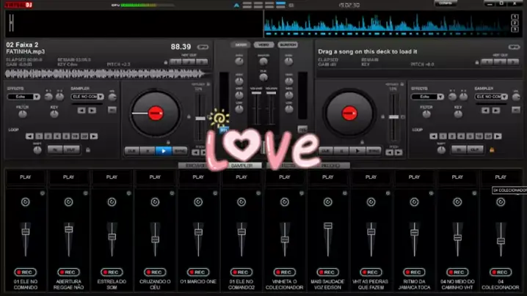Click the left deck Key knob
The height and width of the screenshot is (296, 527).
click(54, 114)
